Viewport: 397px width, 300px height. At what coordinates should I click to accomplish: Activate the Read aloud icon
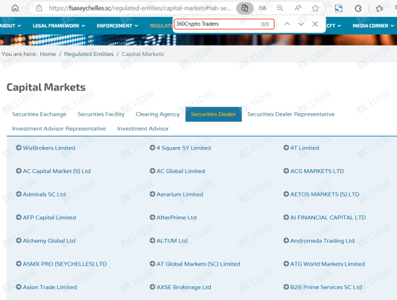pos(297,8)
